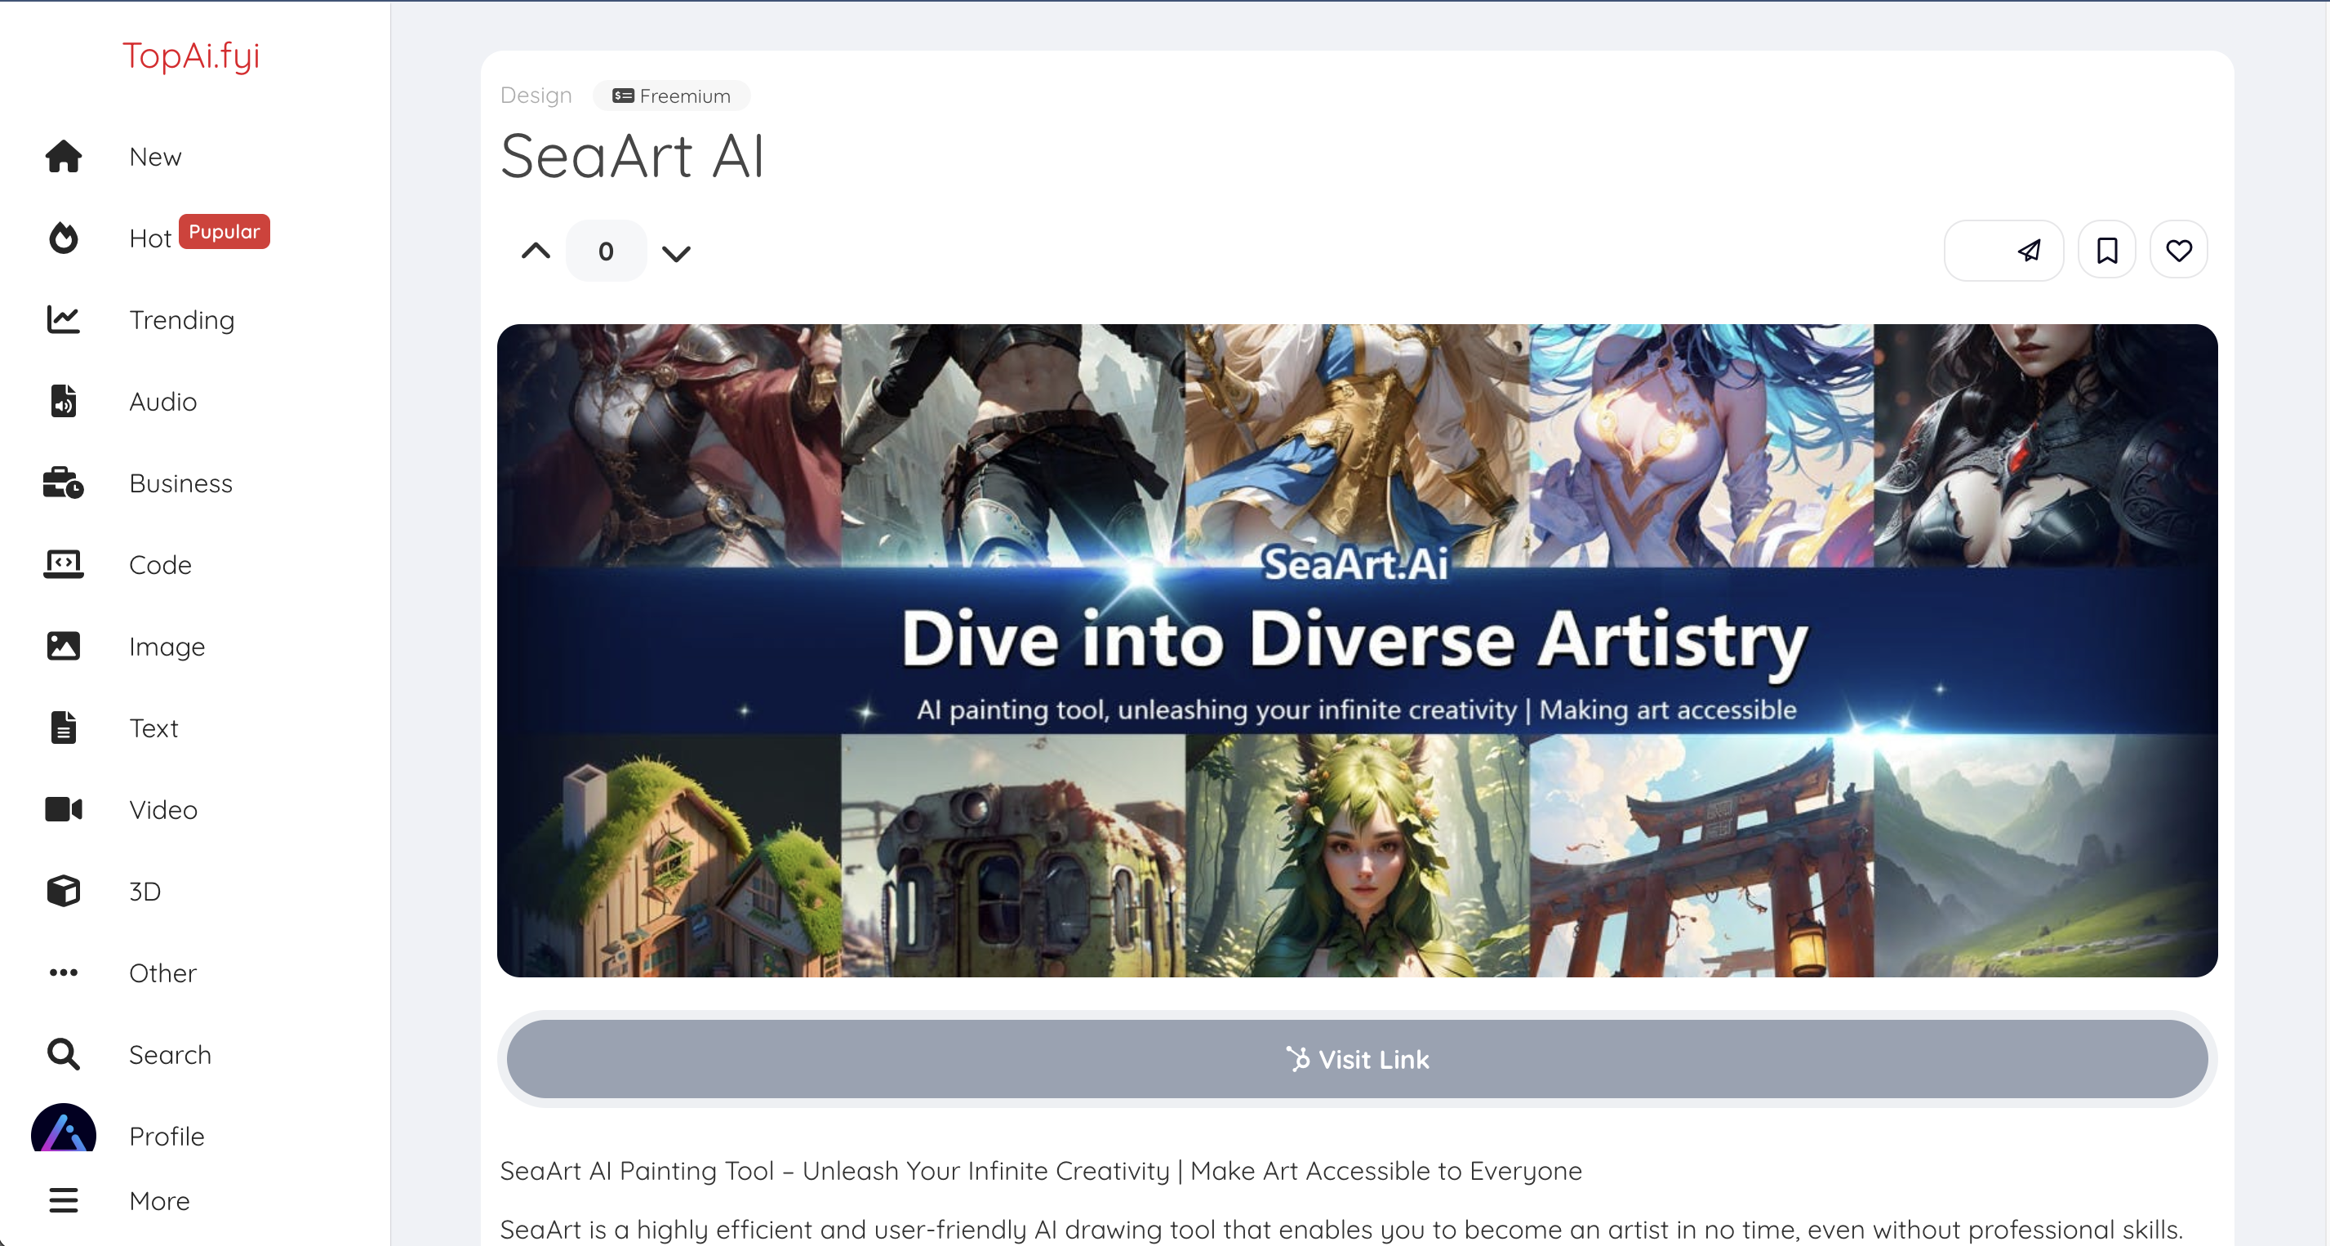Screen dimensions: 2330x1246
Task: Open the Image category
Action: pyautogui.click(x=167, y=646)
